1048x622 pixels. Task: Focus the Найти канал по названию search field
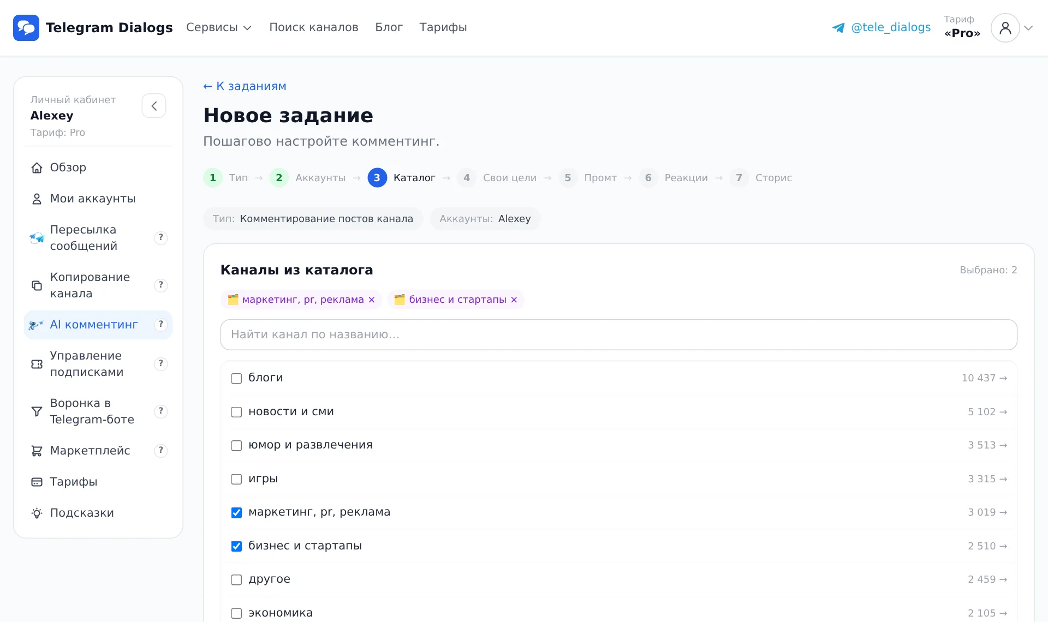pyautogui.click(x=618, y=334)
